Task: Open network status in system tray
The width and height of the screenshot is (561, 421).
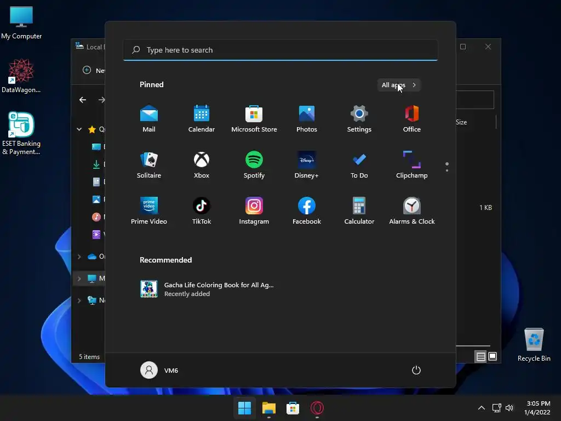Action: [496, 408]
